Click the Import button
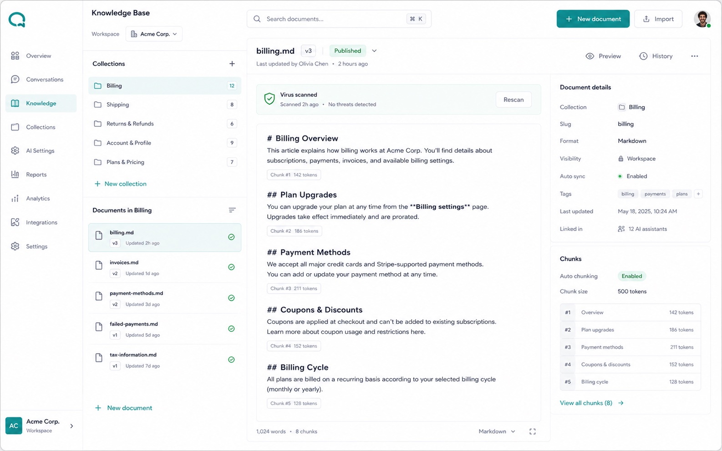The width and height of the screenshot is (722, 451). tap(658, 19)
